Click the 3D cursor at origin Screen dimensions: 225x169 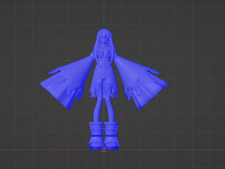(x=104, y=150)
